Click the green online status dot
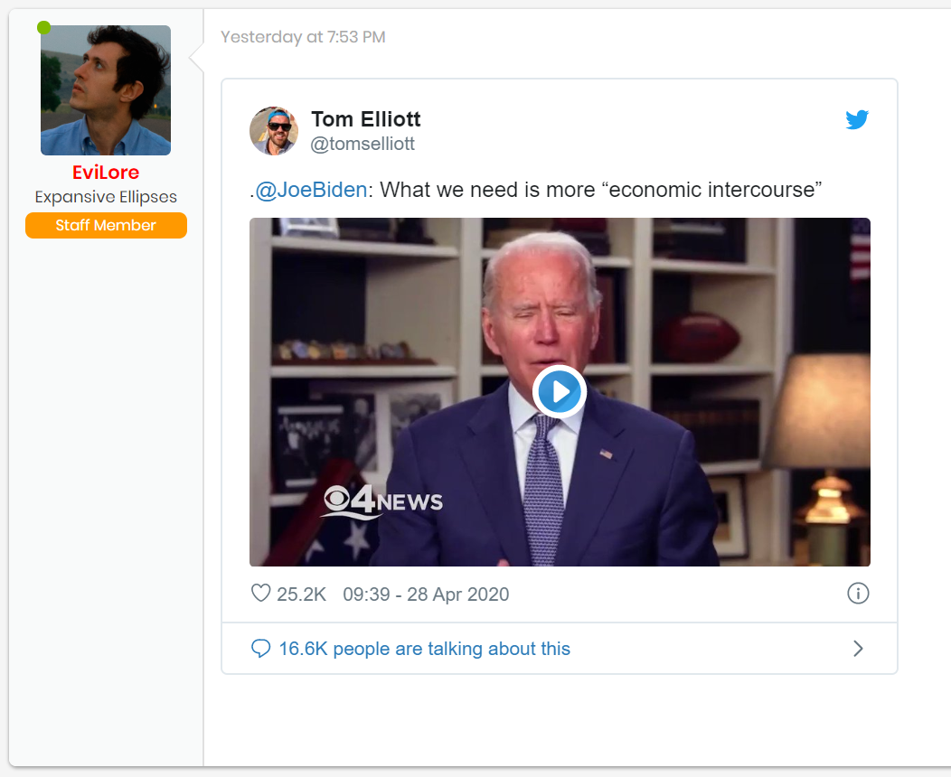 [x=43, y=27]
